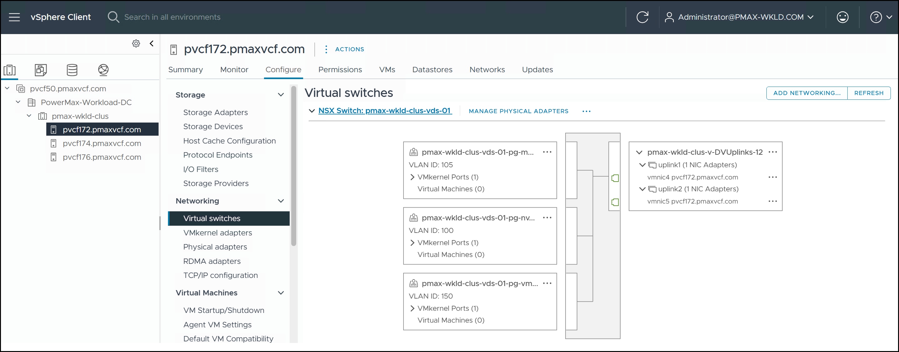Click the REFRESH button
The width and height of the screenshot is (899, 352).
pos(869,93)
